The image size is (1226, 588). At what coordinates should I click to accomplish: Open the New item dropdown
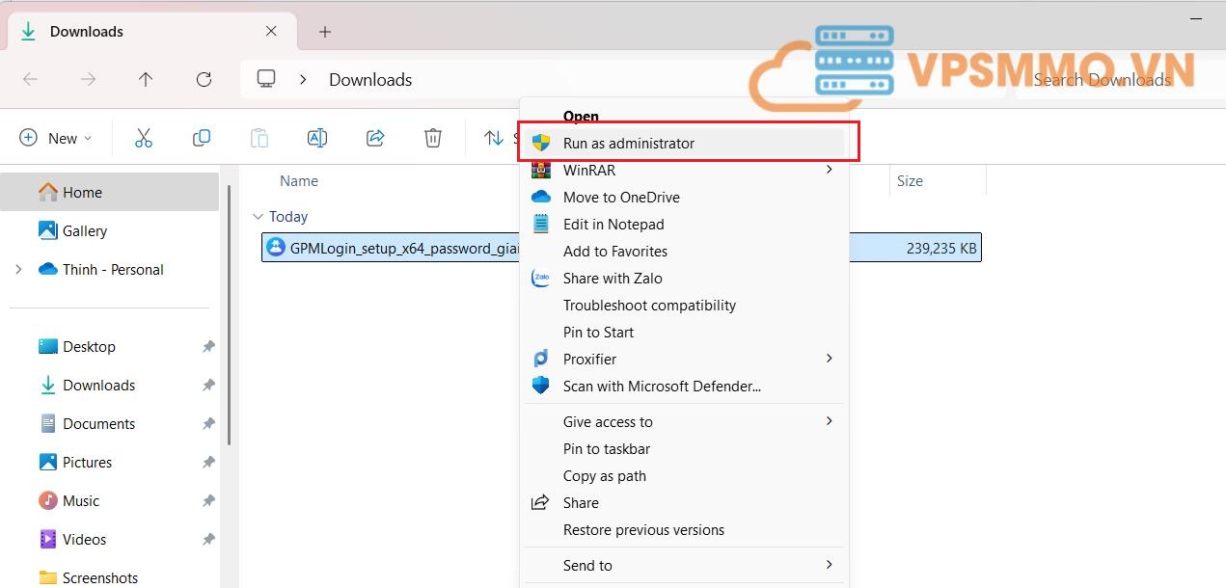tap(56, 138)
